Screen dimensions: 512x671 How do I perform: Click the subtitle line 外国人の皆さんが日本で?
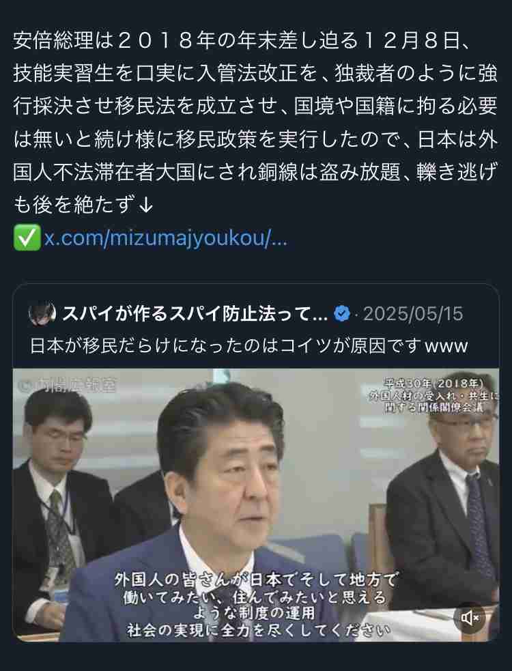[255, 580]
